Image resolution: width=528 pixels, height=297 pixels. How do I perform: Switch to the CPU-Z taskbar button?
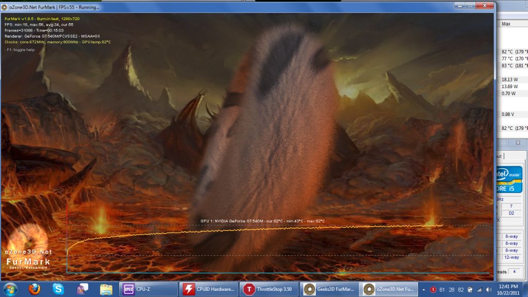pos(148,289)
